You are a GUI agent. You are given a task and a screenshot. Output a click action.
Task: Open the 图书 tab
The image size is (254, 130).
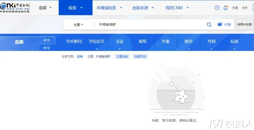pyautogui.click(x=189, y=41)
